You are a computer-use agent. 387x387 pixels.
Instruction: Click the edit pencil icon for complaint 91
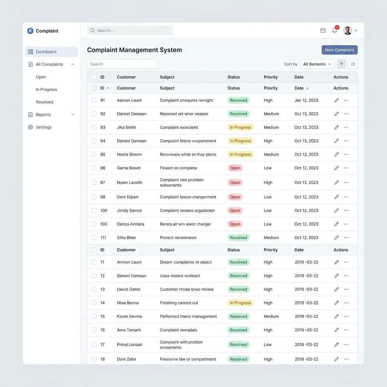point(336,100)
